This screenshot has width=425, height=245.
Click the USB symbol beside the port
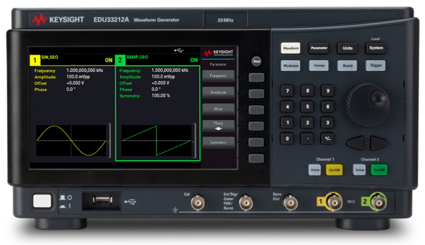[130, 202]
